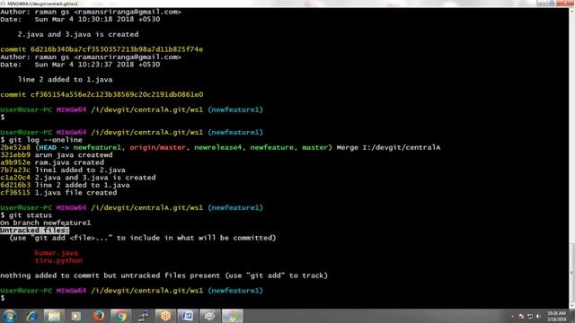Open the orange hexagon taskbar app
Image resolution: width=575 pixels, height=323 pixels.
click(165, 316)
